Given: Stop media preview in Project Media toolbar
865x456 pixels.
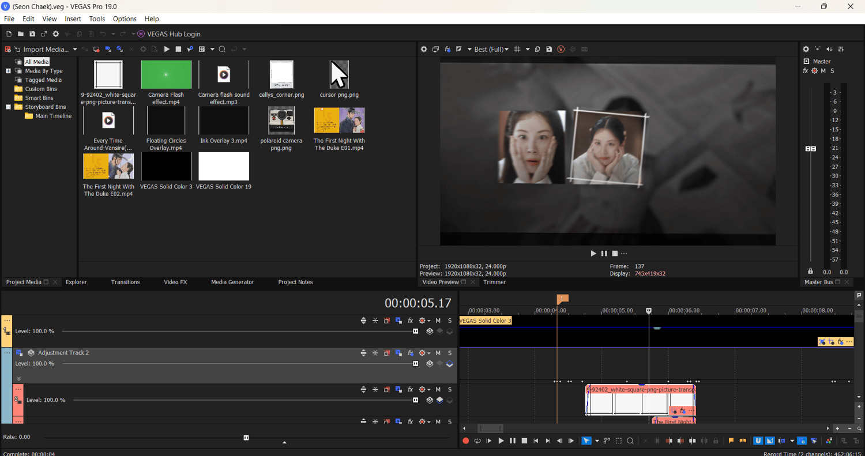Looking at the screenshot, I should click(178, 50).
